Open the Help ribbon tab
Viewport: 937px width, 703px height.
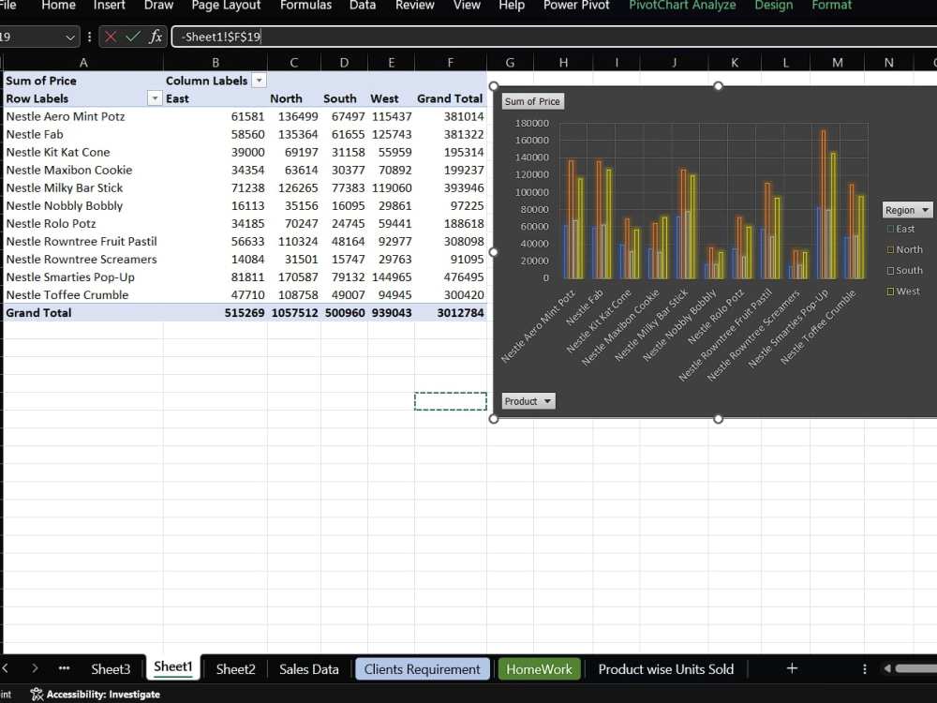[513, 6]
